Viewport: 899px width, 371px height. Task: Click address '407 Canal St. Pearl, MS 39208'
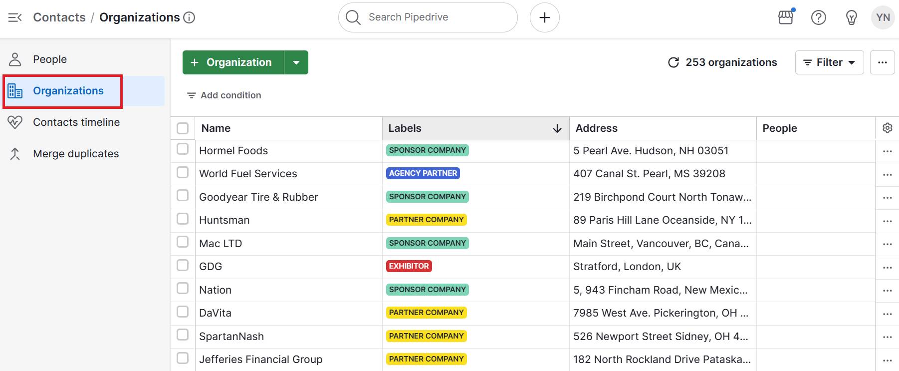click(649, 174)
